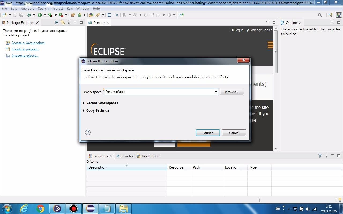
Task: Click the Back navigation arrow icon
Action: click(x=158, y=15)
